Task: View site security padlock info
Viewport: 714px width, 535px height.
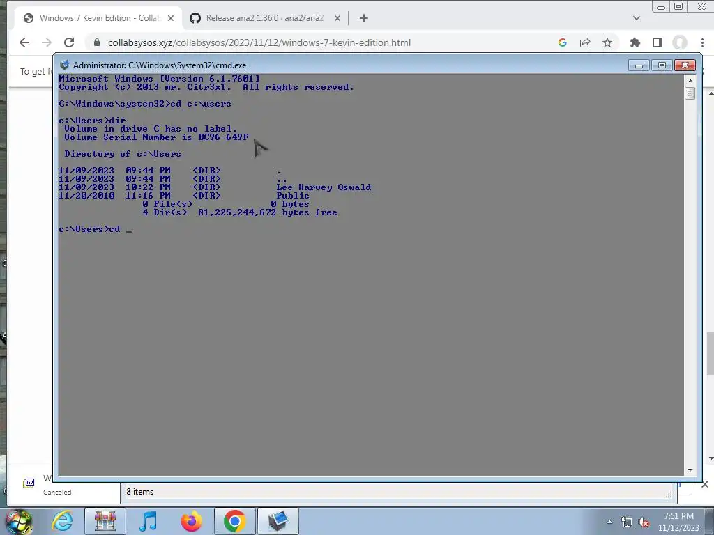Action: 96,42
